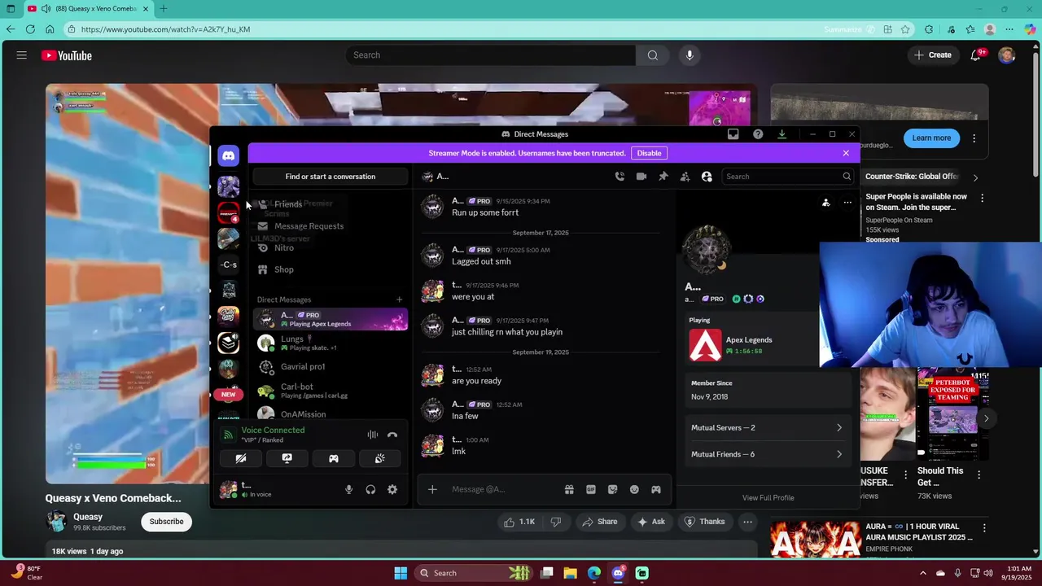
Task: Deafen headphones in Discord user panel
Action: coord(370,489)
